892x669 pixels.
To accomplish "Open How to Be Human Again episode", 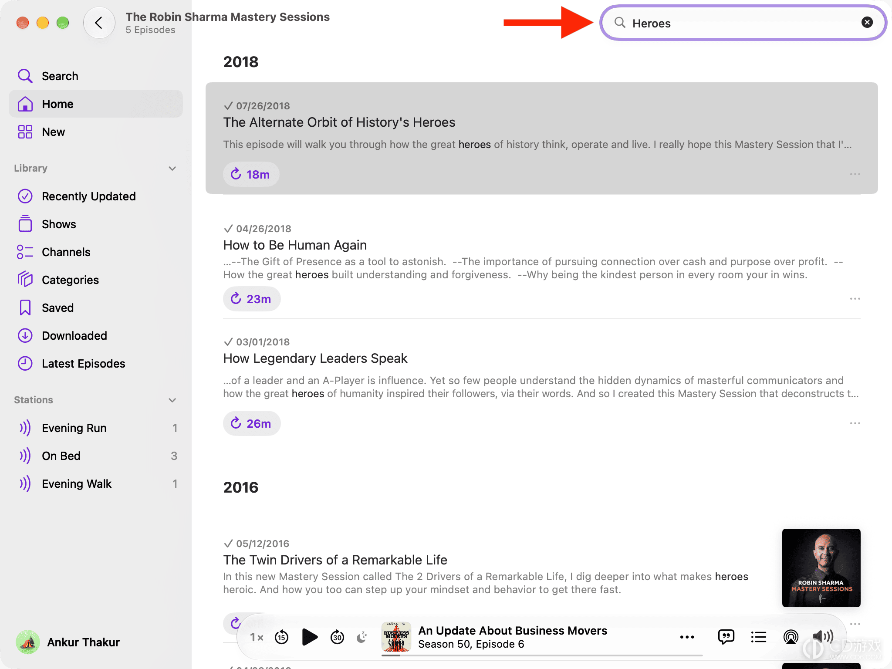I will pyautogui.click(x=295, y=245).
